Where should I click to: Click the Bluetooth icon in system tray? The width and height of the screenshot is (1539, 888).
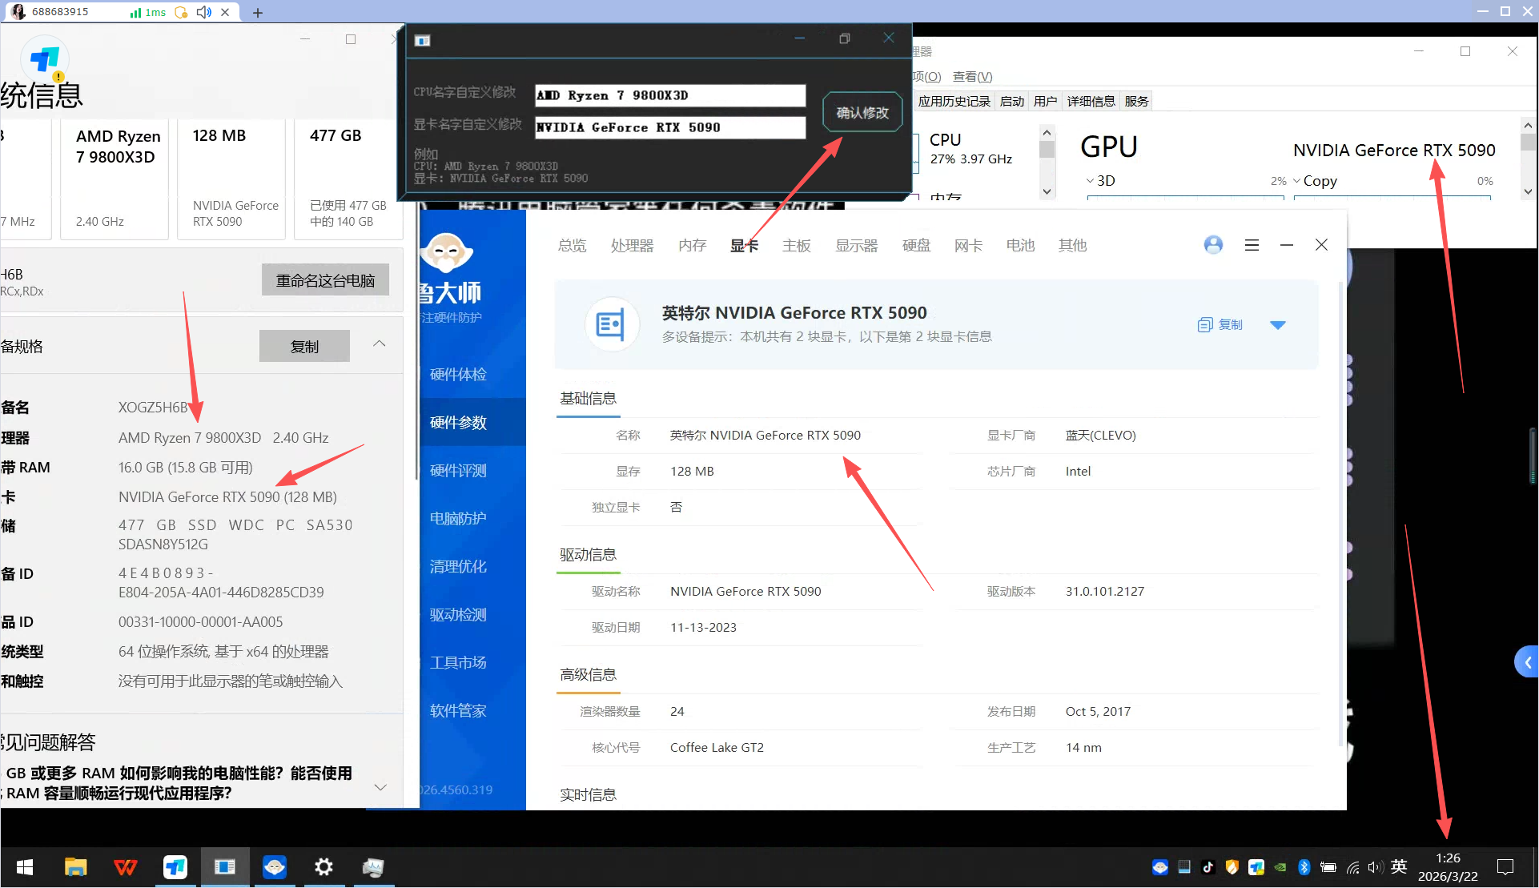(1304, 867)
